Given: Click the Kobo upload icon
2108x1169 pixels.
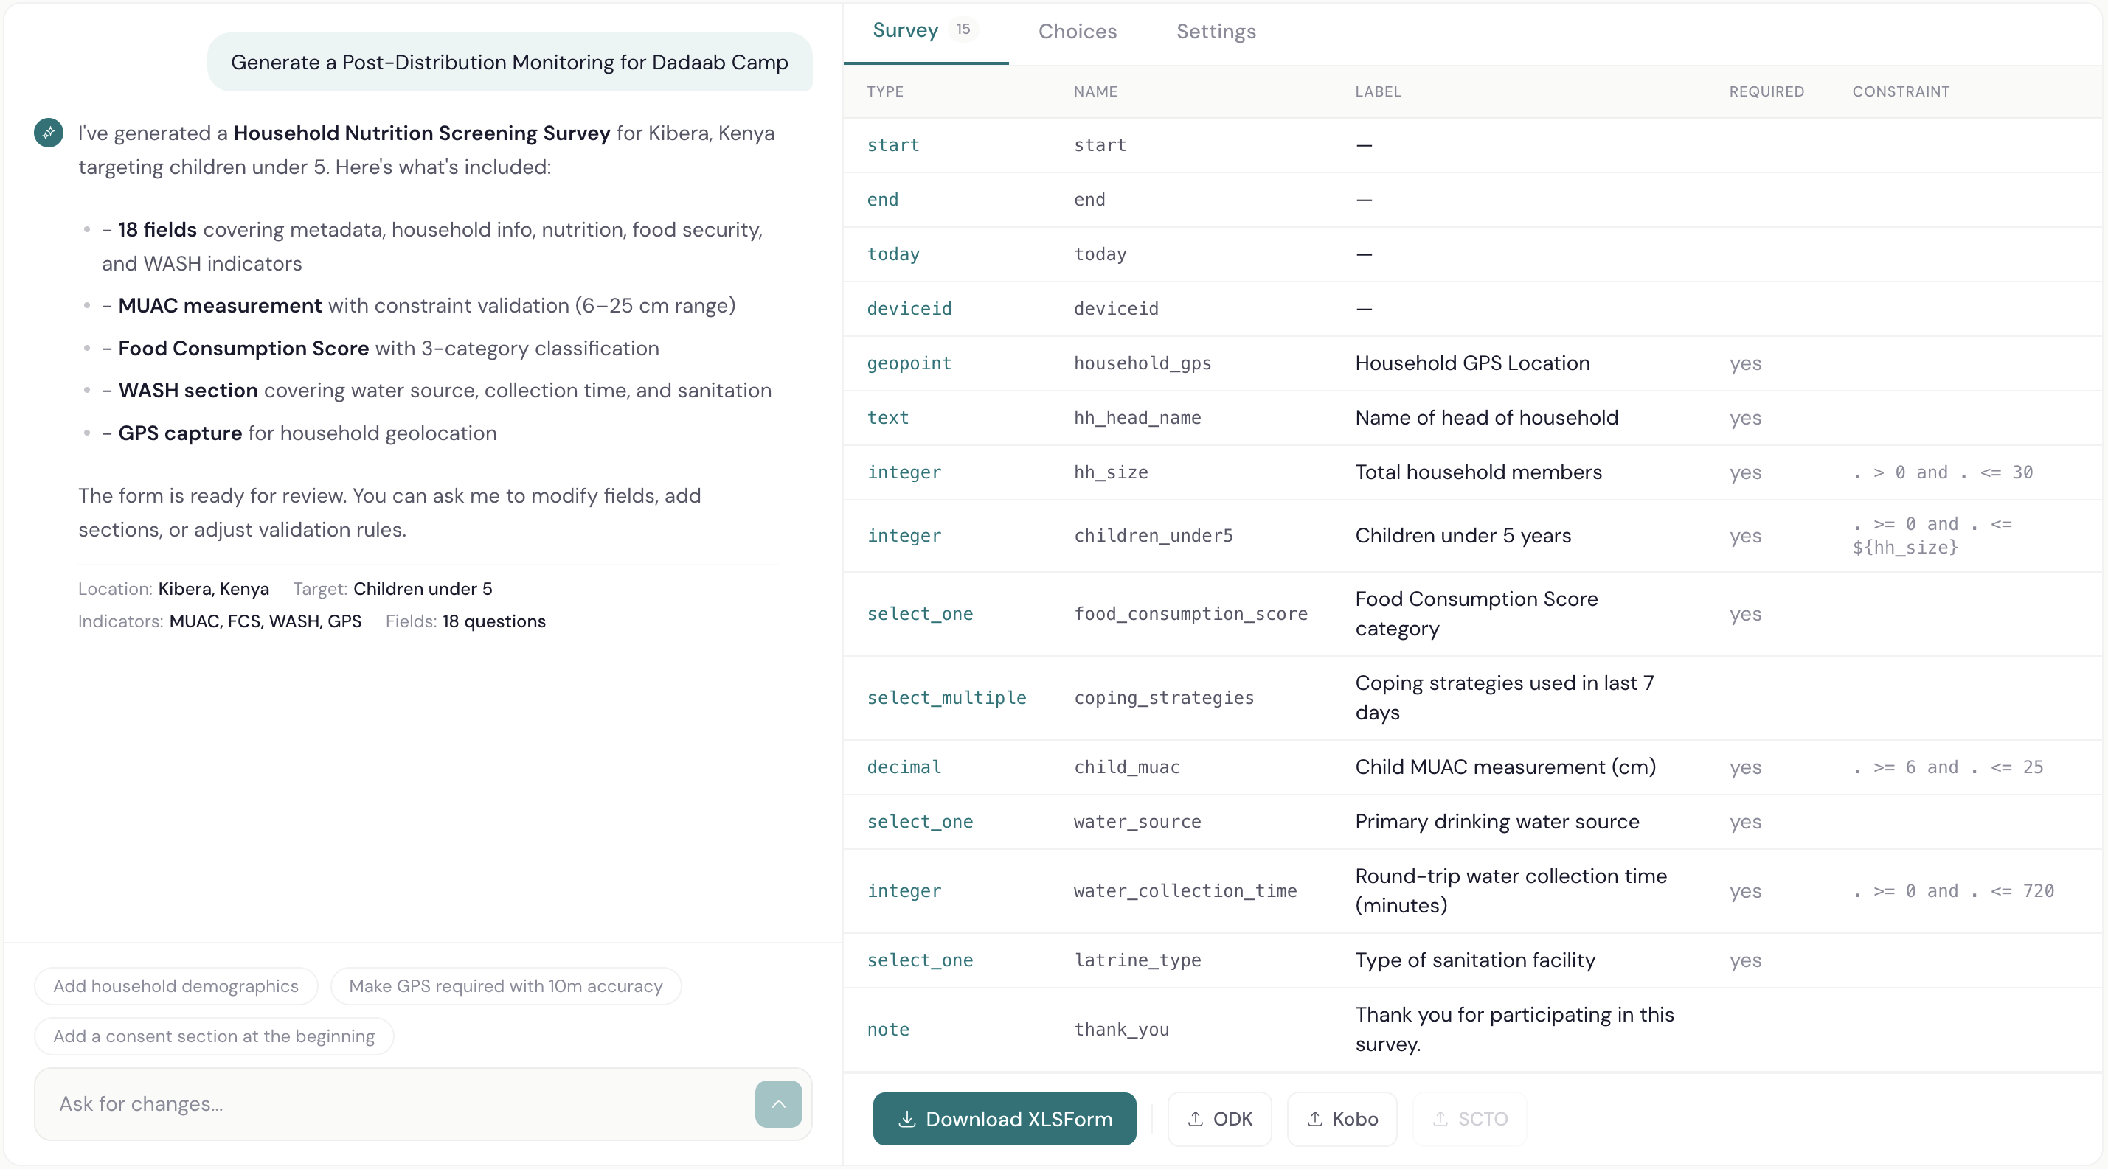Looking at the screenshot, I should coord(1314,1119).
